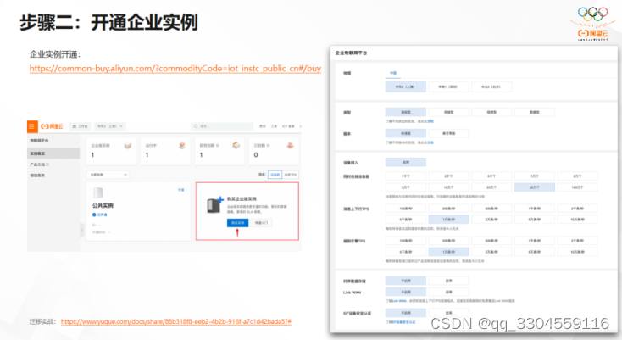Click the 文档 link under the 类型 row
Image resolution: width=622 pixels, height=340 pixels.
pyautogui.click(x=430, y=121)
